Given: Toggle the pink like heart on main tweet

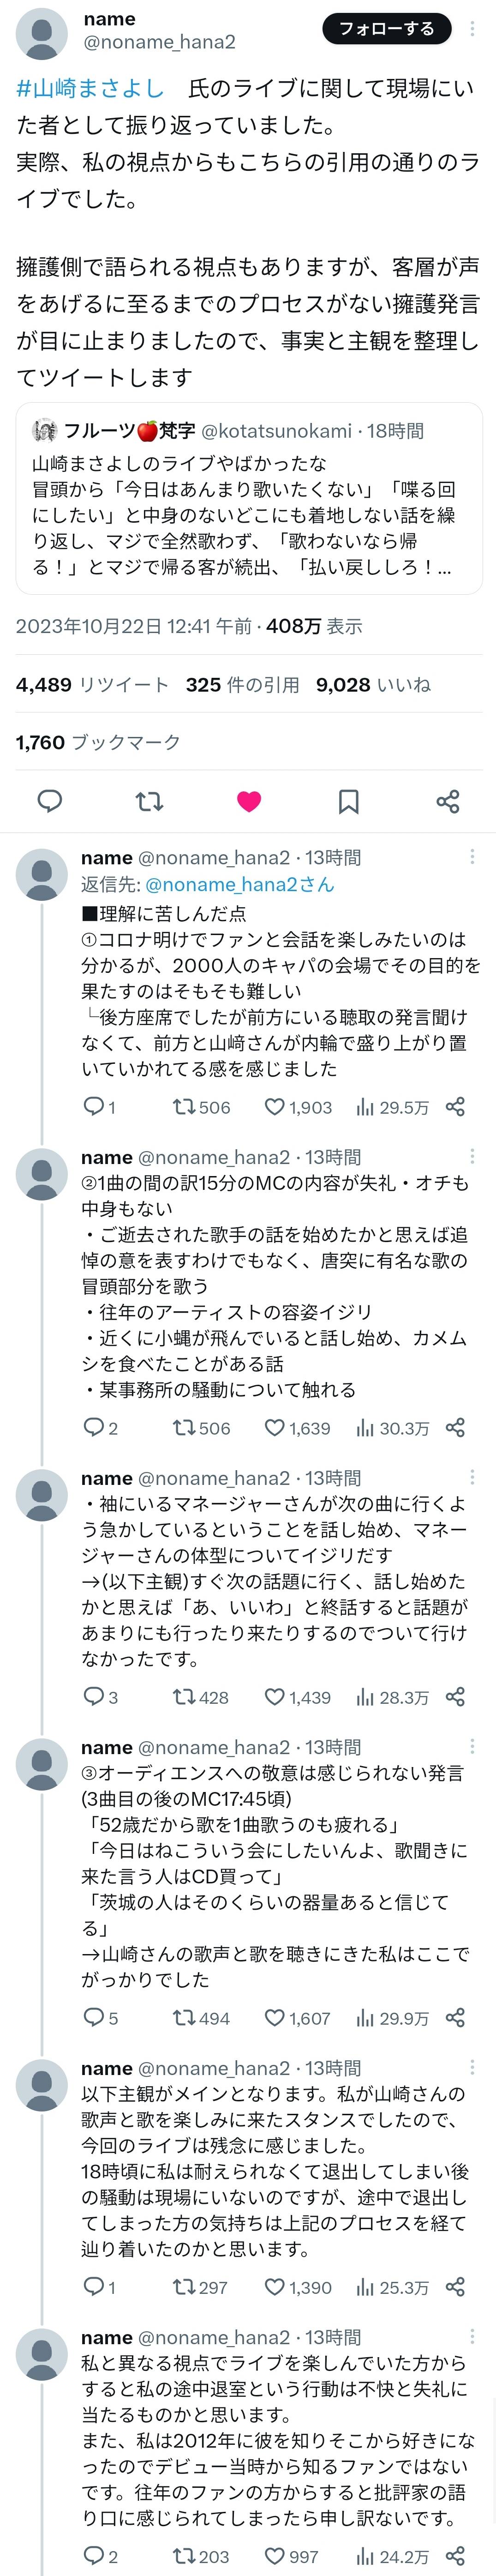Looking at the screenshot, I should point(249,800).
